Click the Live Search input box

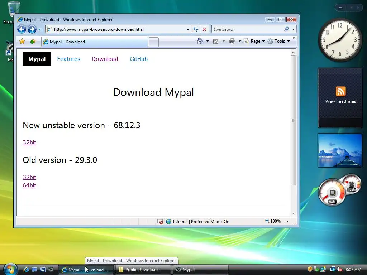(247, 29)
